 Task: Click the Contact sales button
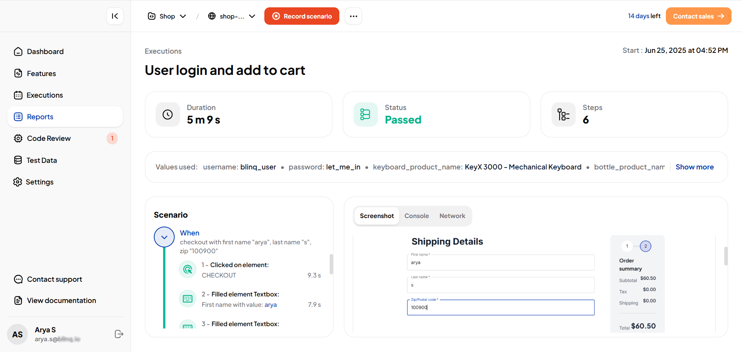pos(698,16)
